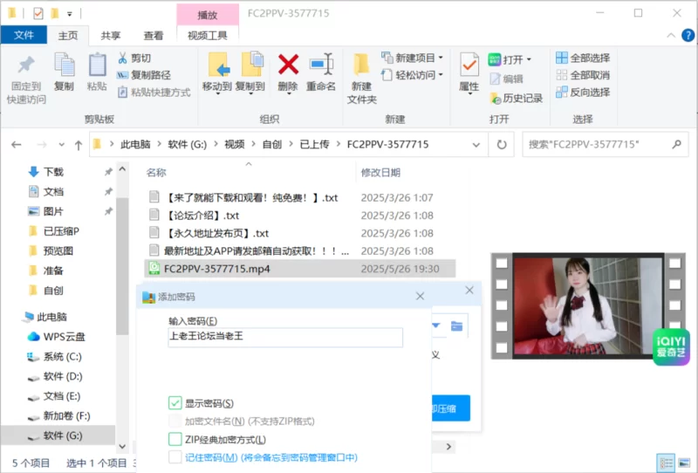The height and width of the screenshot is (473, 698).
Task: Uncheck the 显示密码 checkbox
Action: 175,403
